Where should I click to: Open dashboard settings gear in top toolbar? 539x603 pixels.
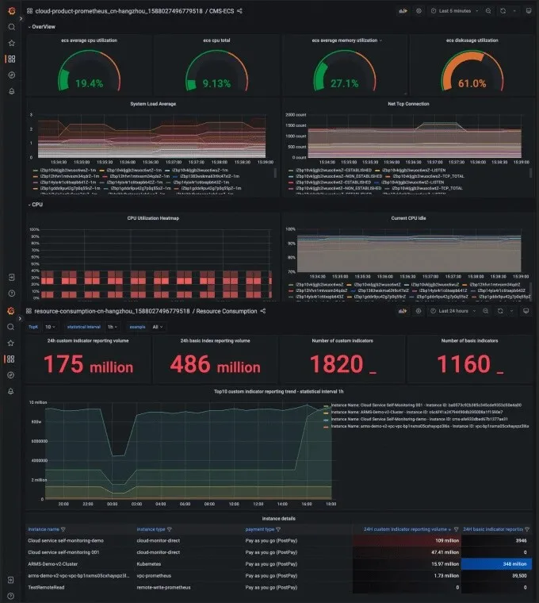(x=419, y=11)
